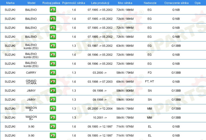This screenshot has height=140, width=206.
Task: Click the FT, HT body code cell
Action: coord(150,82)
